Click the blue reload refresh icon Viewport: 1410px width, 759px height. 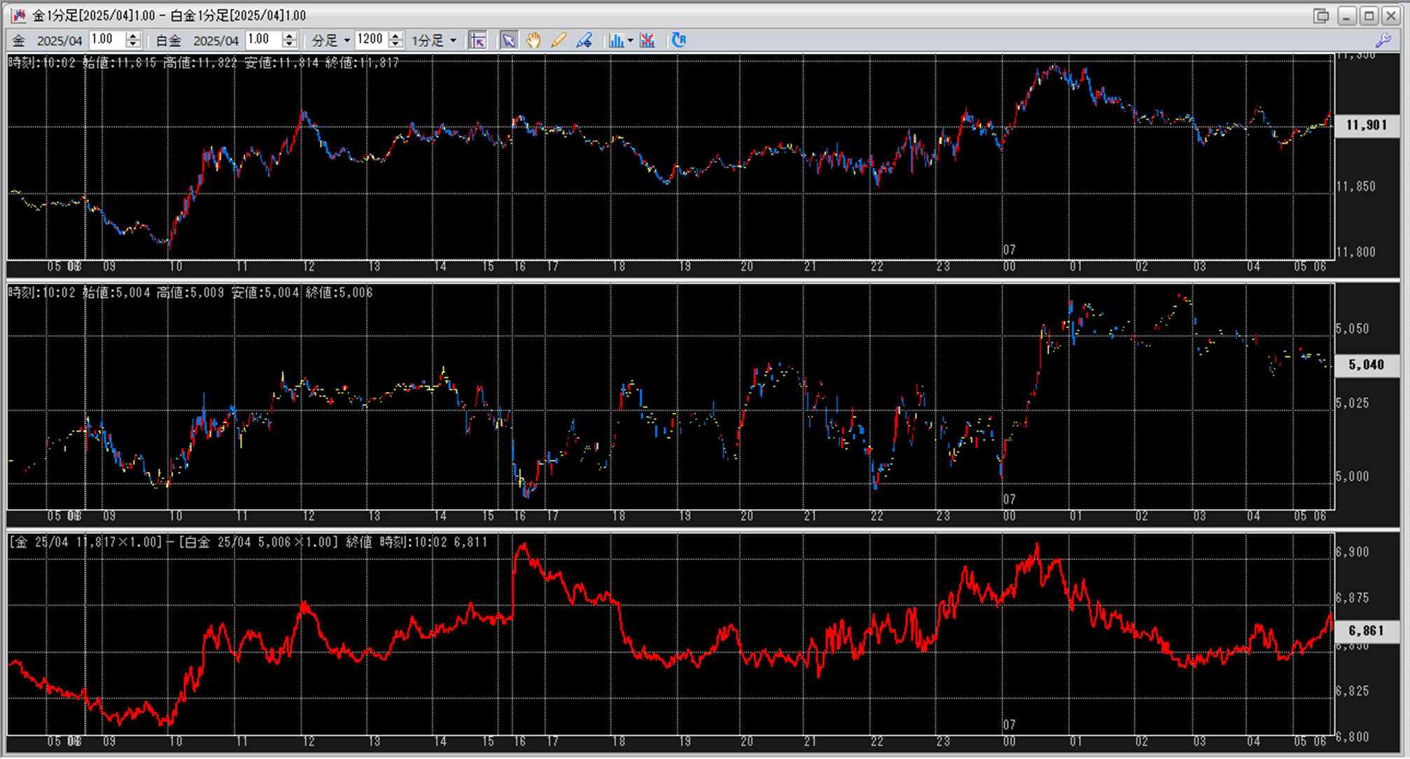click(678, 40)
